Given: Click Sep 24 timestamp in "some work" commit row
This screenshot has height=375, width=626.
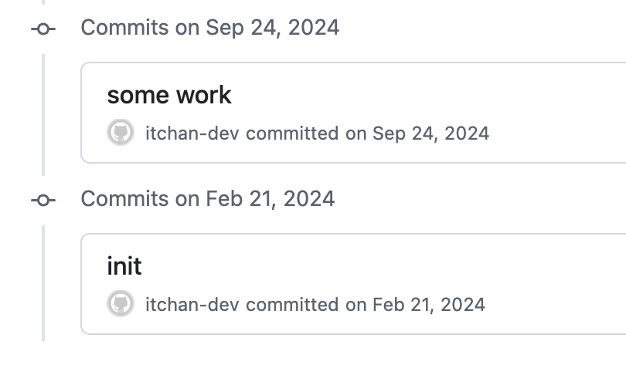Looking at the screenshot, I should point(430,133).
